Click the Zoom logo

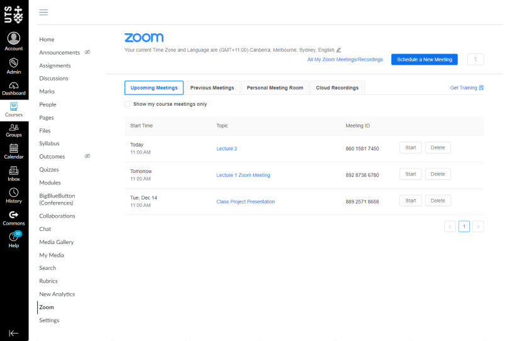point(144,37)
